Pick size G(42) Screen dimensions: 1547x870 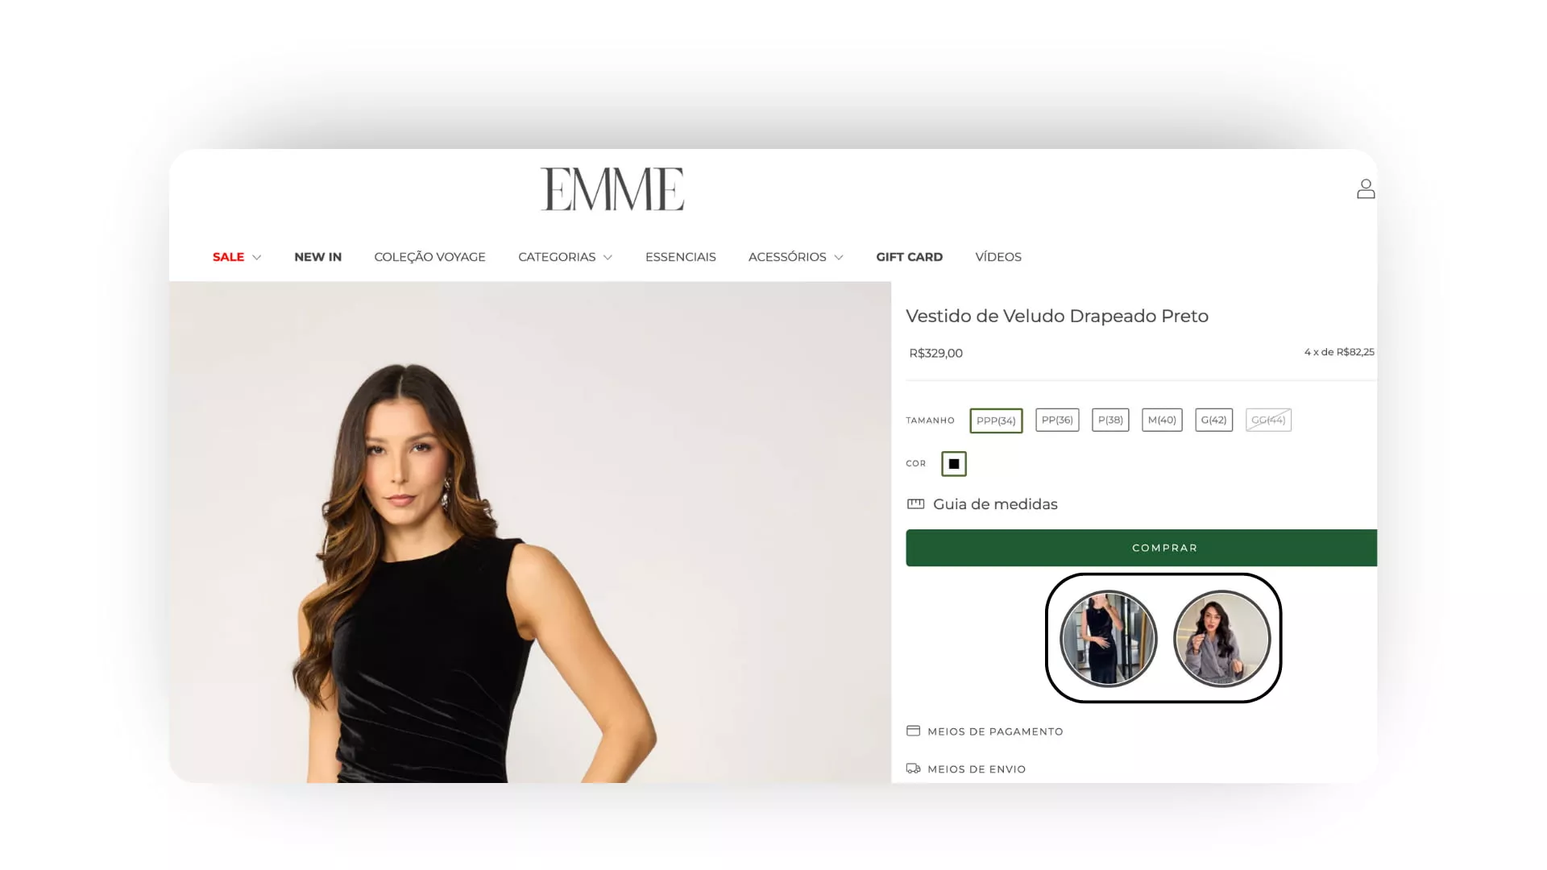(x=1213, y=420)
